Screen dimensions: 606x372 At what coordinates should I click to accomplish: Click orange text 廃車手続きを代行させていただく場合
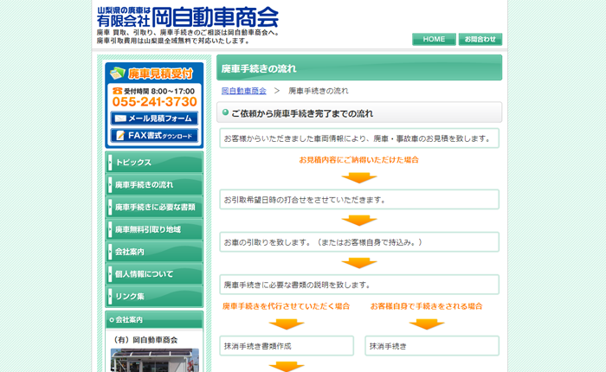(286, 306)
